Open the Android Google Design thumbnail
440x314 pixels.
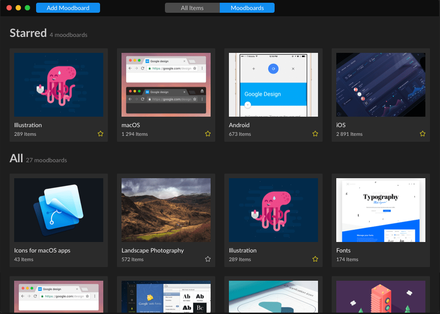tap(273, 85)
